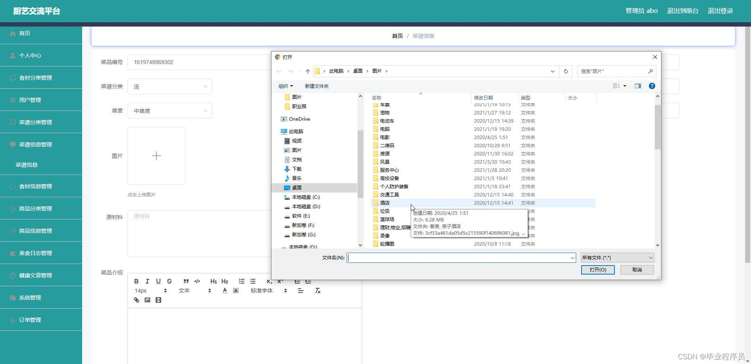The height and width of the screenshot is (364, 751).
Task: Insert a blockquote in editor
Action: coord(186,281)
